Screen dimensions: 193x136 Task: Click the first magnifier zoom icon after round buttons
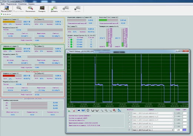click(x=102, y=110)
